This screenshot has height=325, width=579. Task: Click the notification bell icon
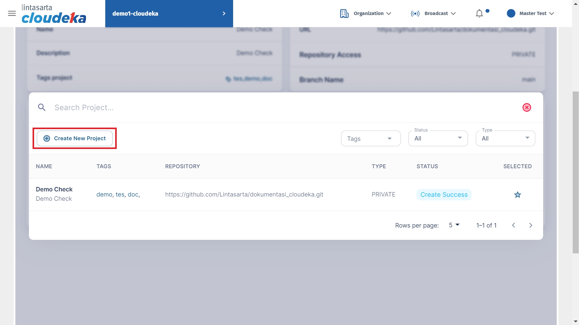point(479,14)
